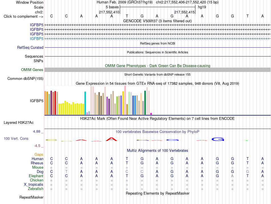Click the large blue G conservation logo
The image size is (271, 204).
pyautogui.click(x=218, y=139)
